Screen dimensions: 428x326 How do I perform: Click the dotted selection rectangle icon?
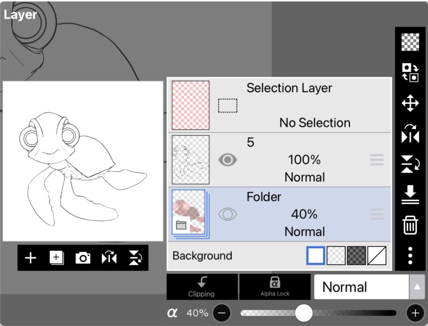(x=227, y=106)
